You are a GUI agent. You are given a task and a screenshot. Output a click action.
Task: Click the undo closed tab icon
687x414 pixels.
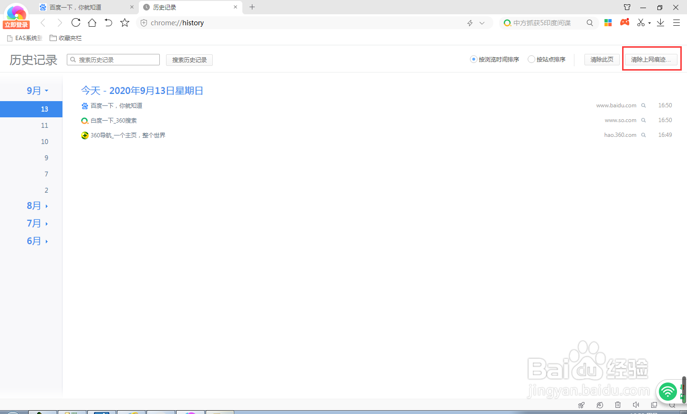108,22
